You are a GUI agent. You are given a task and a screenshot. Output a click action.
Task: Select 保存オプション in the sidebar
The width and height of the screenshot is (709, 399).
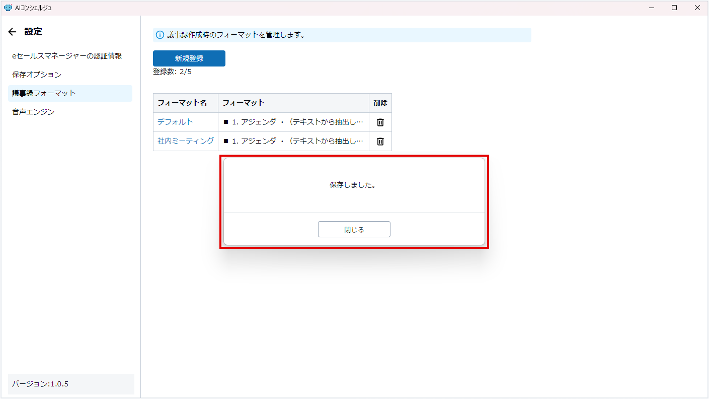coord(37,75)
